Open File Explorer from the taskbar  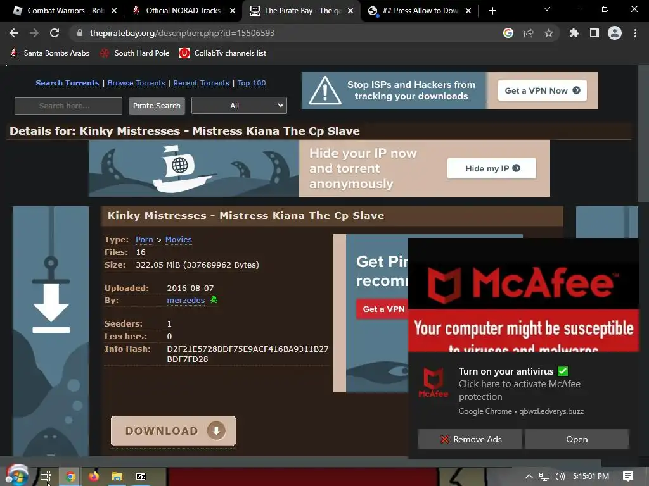pyautogui.click(x=117, y=477)
